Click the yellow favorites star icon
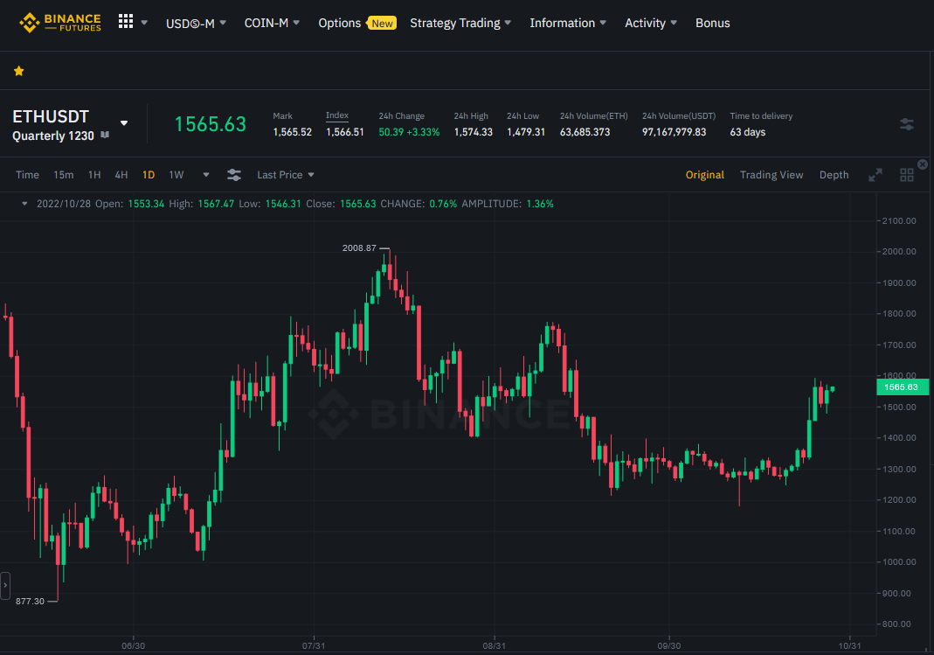The image size is (934, 655). coord(19,71)
